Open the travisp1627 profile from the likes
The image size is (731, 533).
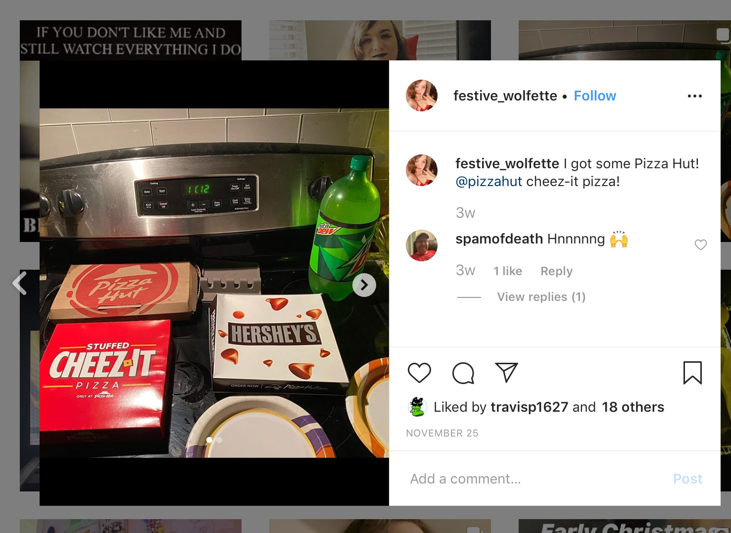tap(529, 407)
